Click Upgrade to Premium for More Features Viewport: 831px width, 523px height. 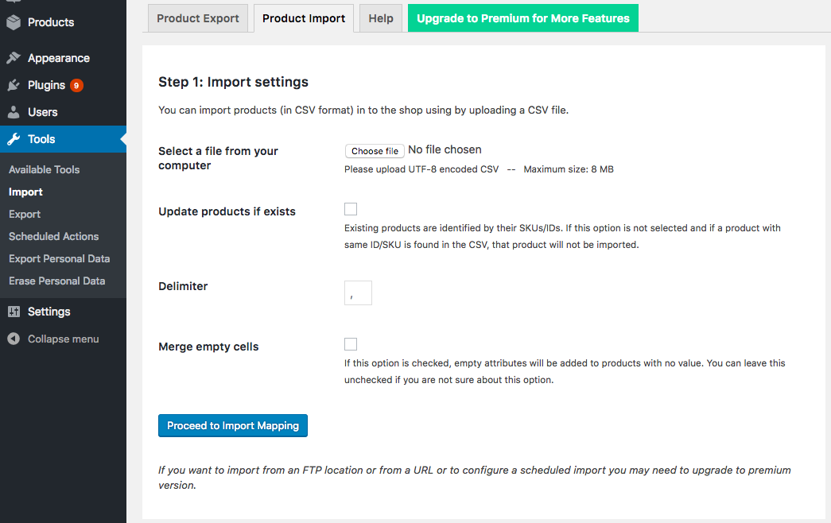click(x=522, y=18)
